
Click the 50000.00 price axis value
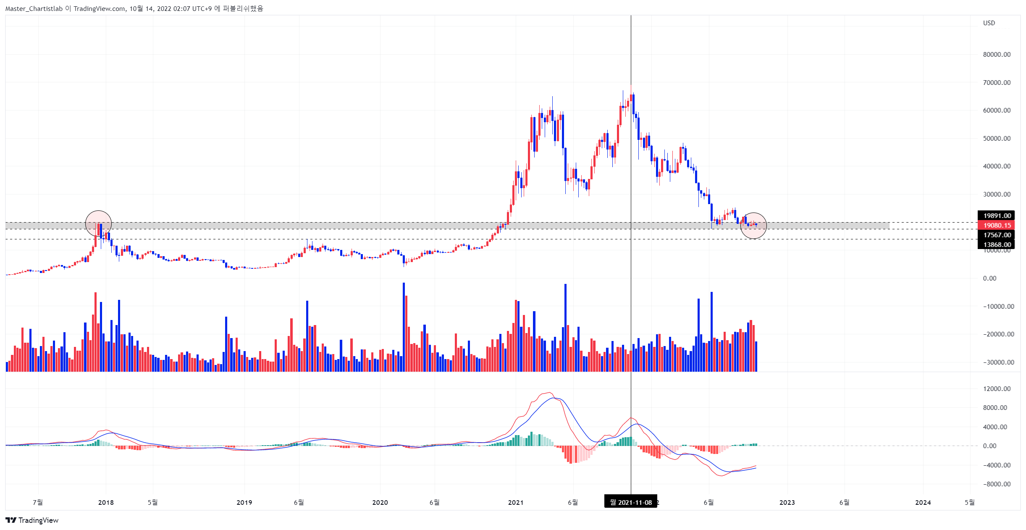[997, 139]
